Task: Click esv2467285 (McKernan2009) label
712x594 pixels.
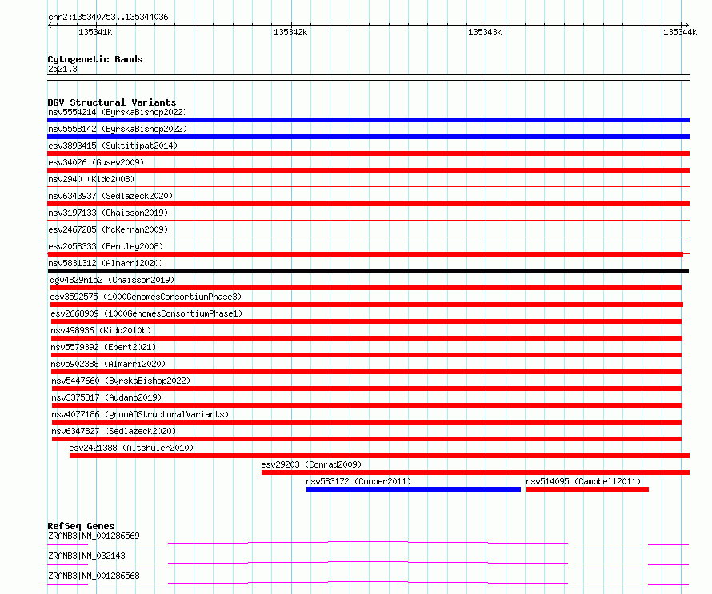Action: (x=108, y=229)
